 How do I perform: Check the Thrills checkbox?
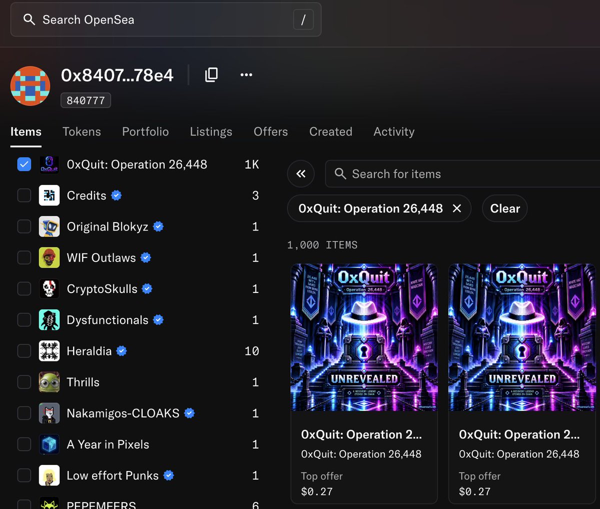click(x=24, y=382)
